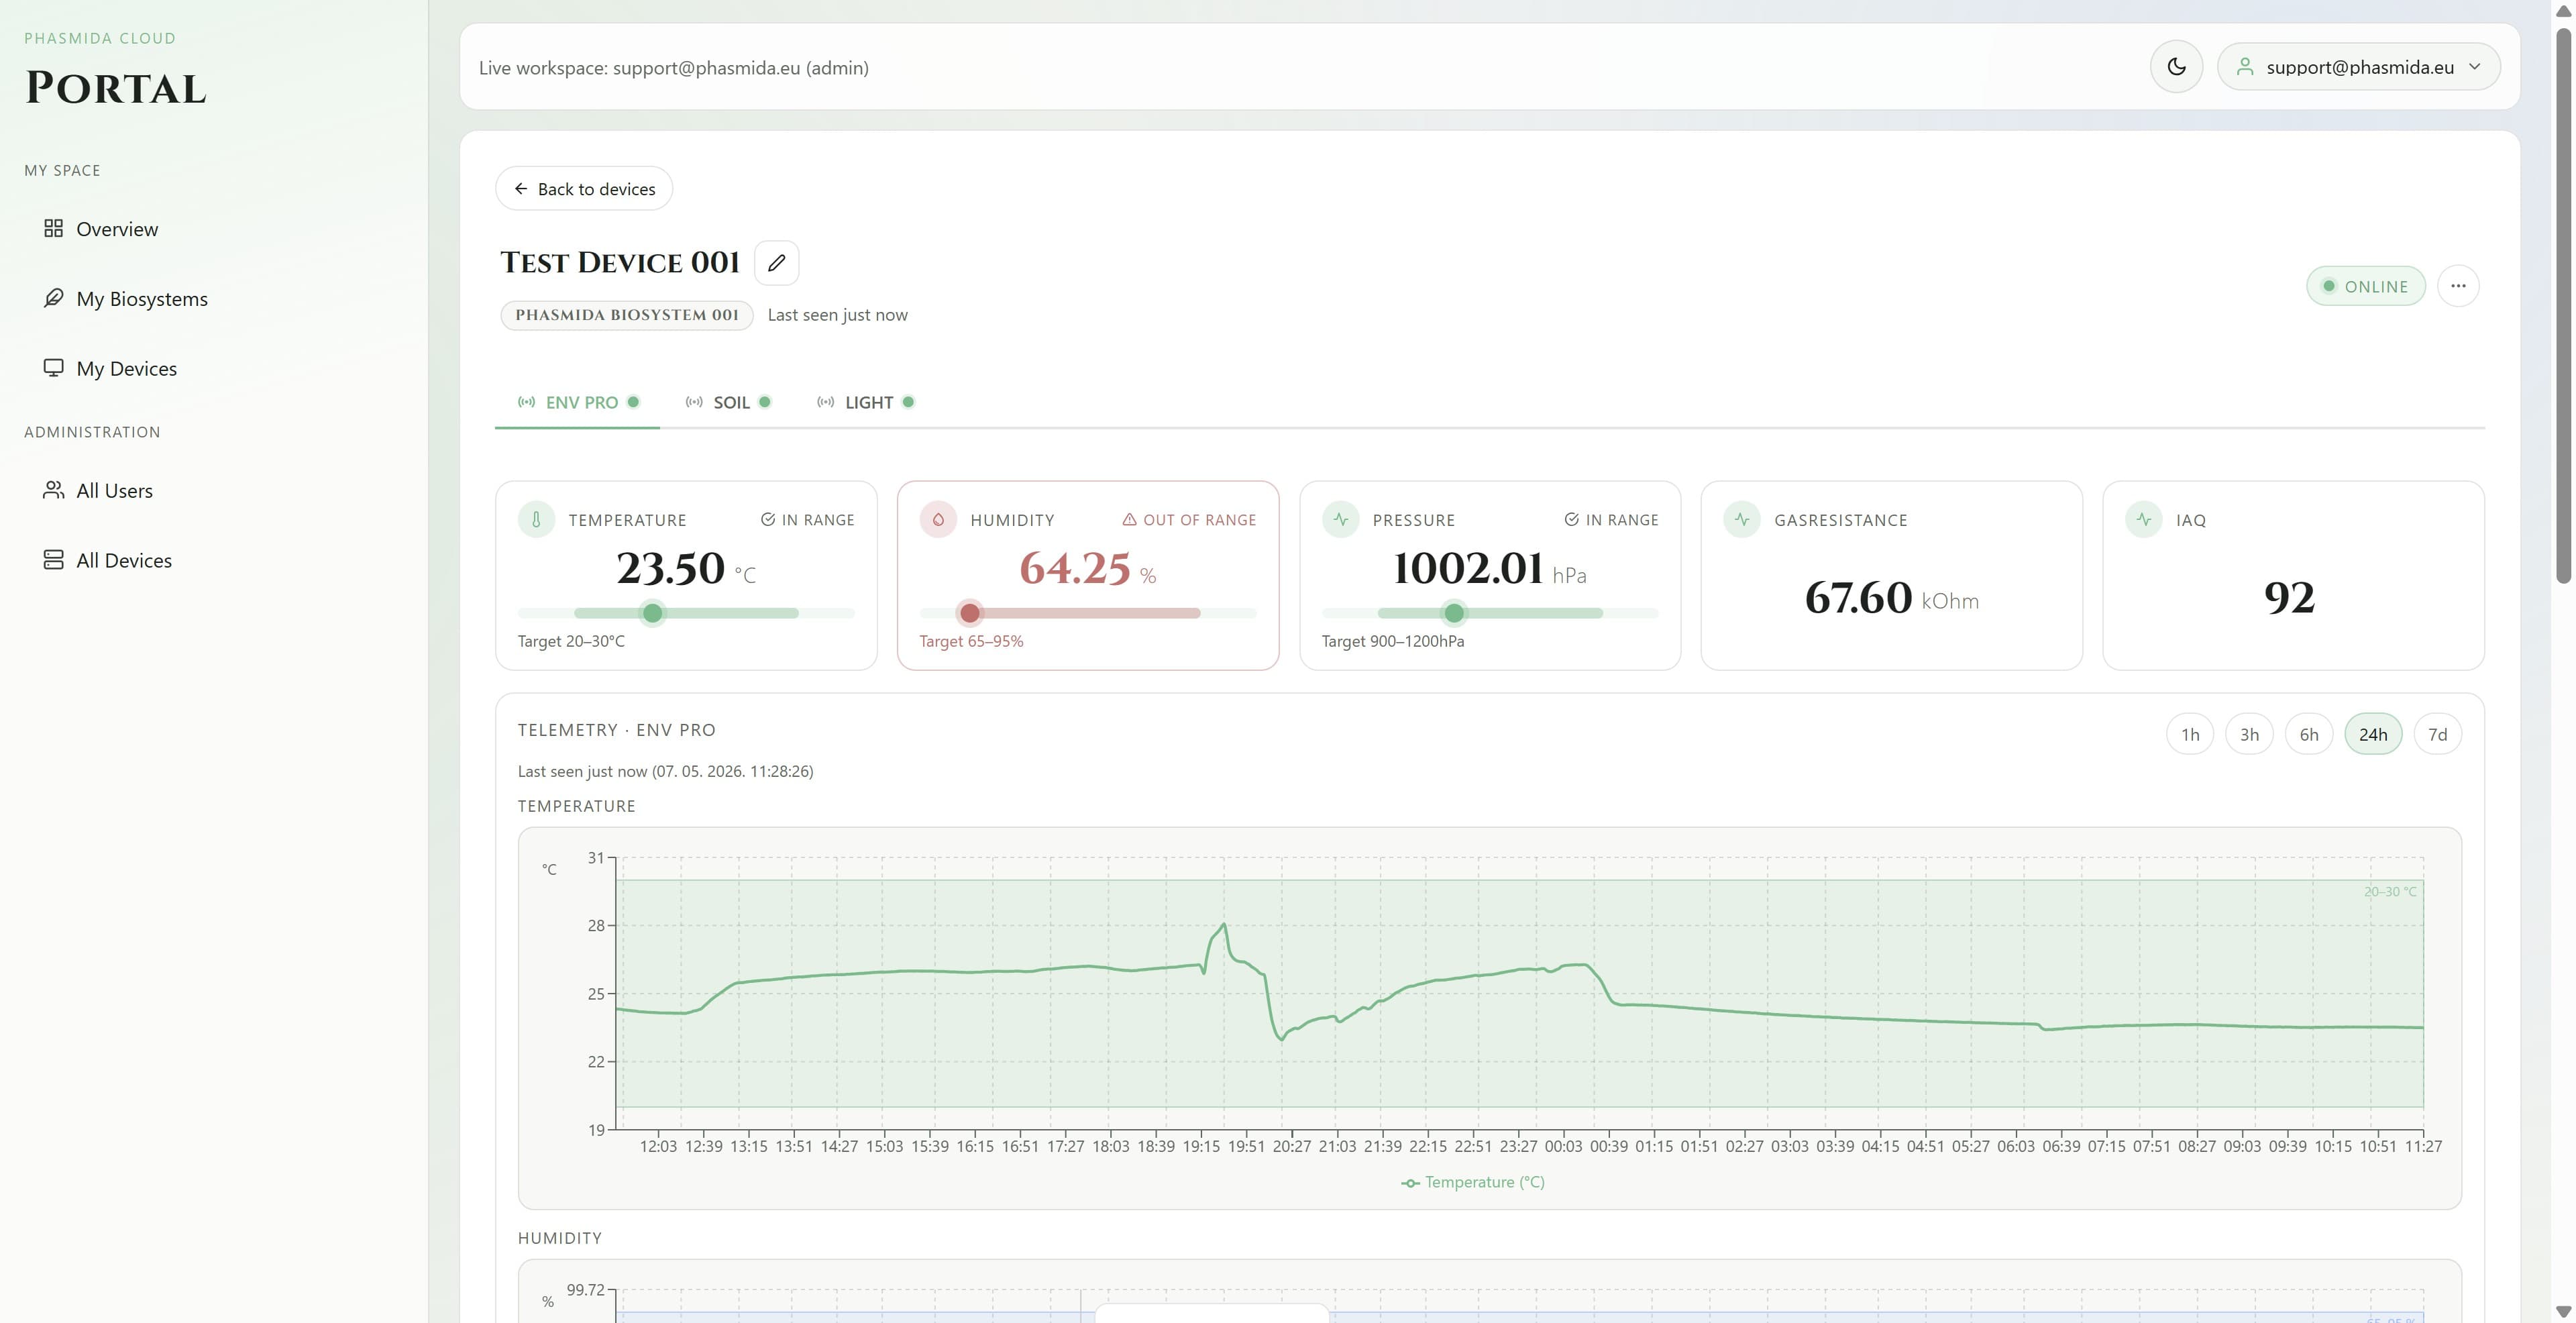Click the Target 65–95% label
Viewport: 2576px width, 1323px height.
(x=971, y=641)
